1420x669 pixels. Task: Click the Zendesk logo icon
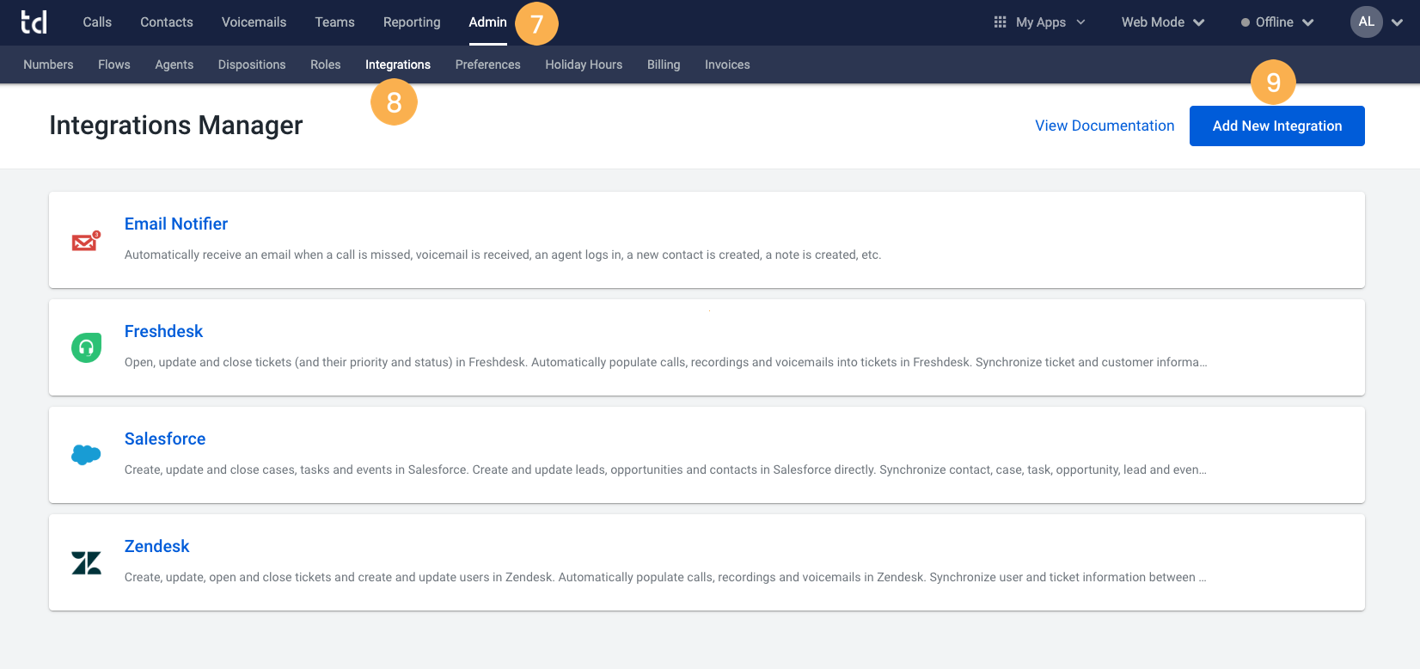tap(86, 562)
